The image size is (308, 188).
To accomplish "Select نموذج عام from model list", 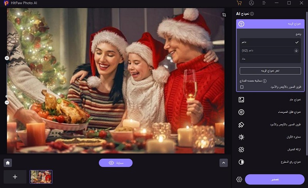I will pos(269,100).
